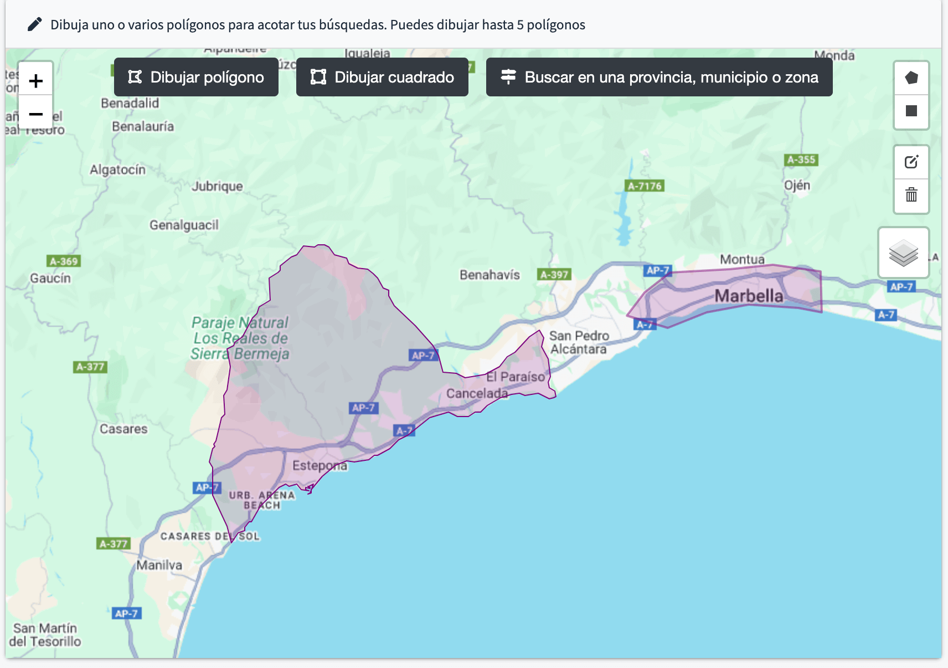Viewport: 948px width, 668px height.
Task: Delete drawn polygons with trash icon
Action: pos(911,195)
